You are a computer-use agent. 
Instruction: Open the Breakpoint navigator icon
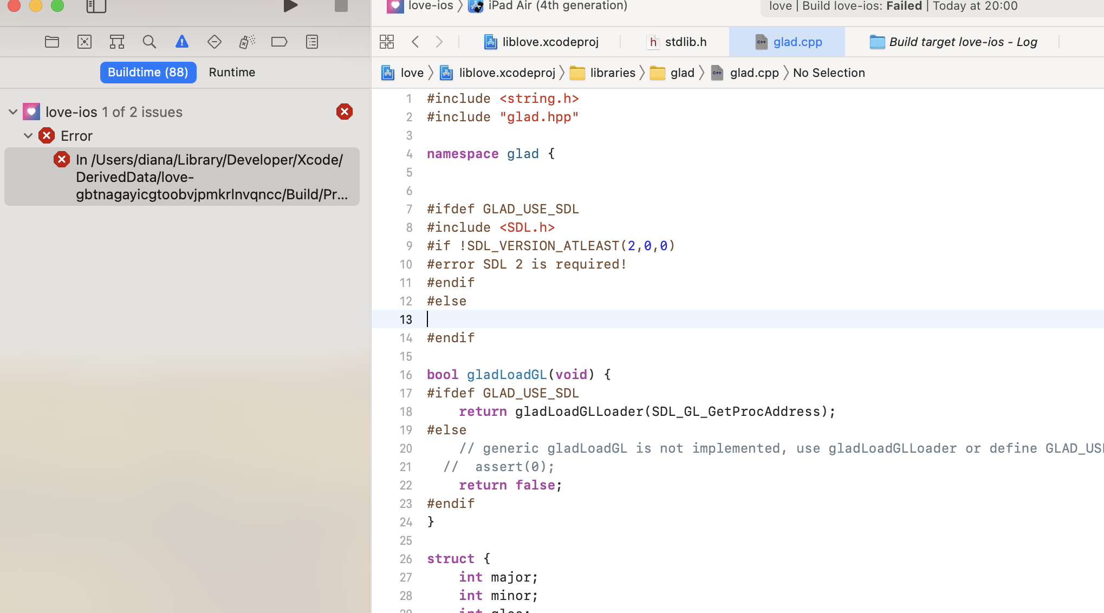tap(280, 42)
